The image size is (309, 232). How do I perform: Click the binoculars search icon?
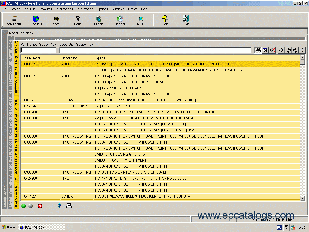(x=258, y=50)
